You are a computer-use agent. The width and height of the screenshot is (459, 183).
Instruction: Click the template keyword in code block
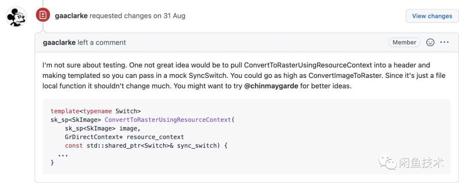[65, 111]
